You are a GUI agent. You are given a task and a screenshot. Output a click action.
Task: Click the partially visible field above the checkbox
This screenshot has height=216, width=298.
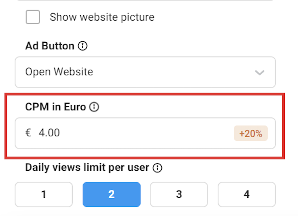(x=145, y=0)
